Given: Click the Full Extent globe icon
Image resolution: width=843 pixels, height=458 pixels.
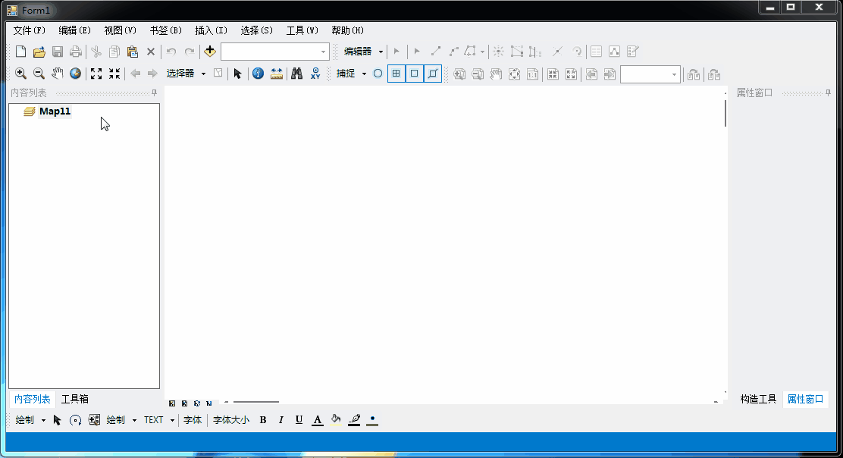Looking at the screenshot, I should click(75, 74).
